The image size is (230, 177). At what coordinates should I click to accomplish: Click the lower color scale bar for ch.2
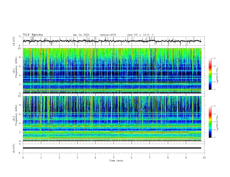pos(210,122)
